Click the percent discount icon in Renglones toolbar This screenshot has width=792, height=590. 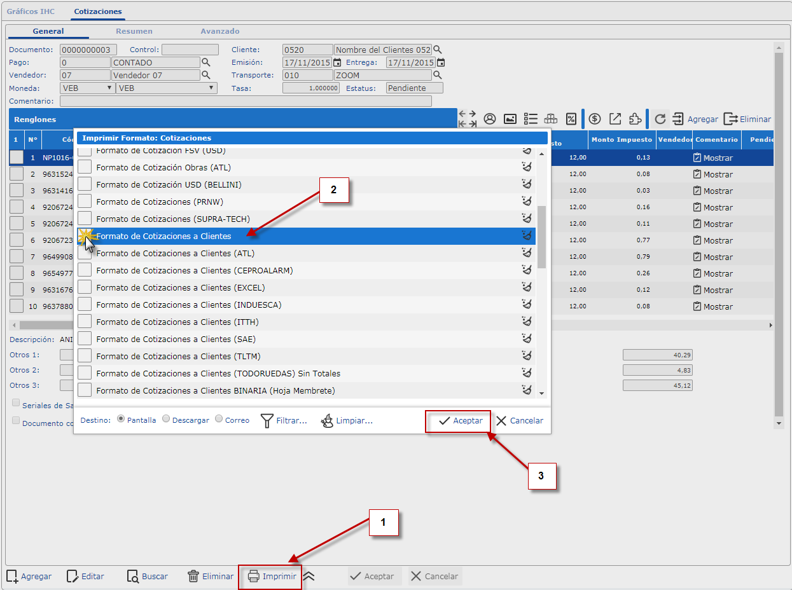coord(571,119)
